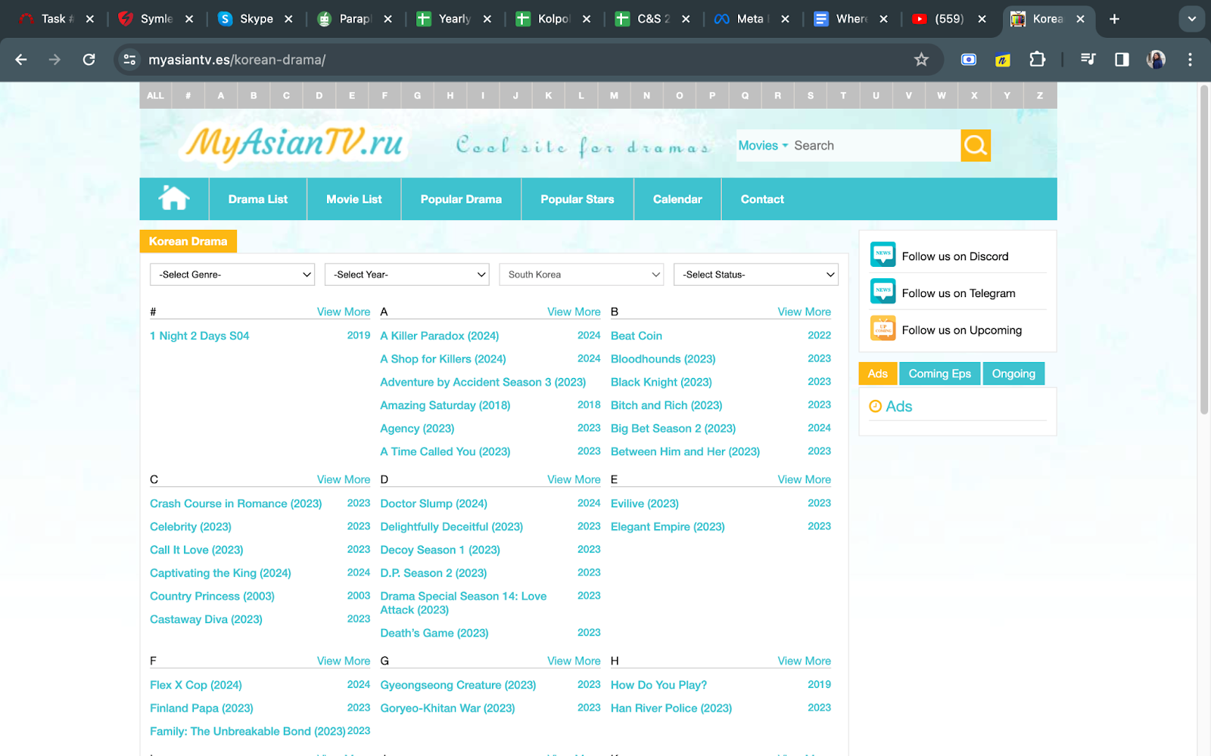Open Chrome three-dot menu

coord(1190,60)
